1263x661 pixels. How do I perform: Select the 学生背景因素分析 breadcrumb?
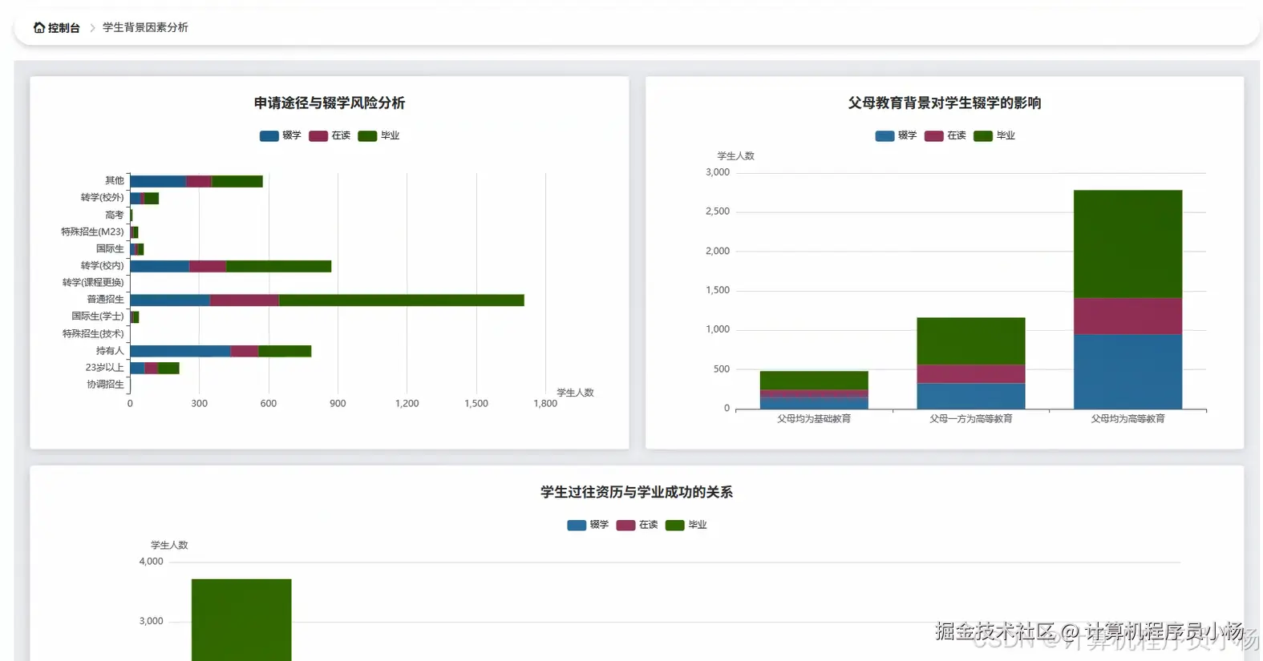[145, 28]
